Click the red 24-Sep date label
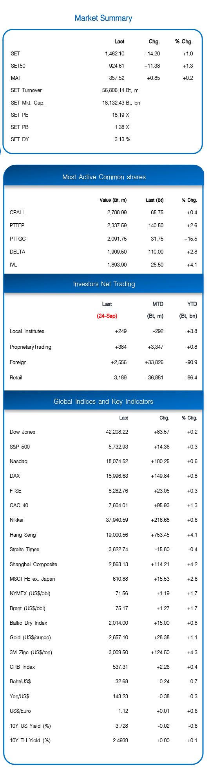This screenshot has width=210, height=769. [107, 316]
